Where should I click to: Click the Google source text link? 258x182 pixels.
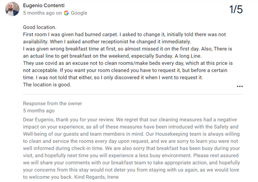[79, 13]
